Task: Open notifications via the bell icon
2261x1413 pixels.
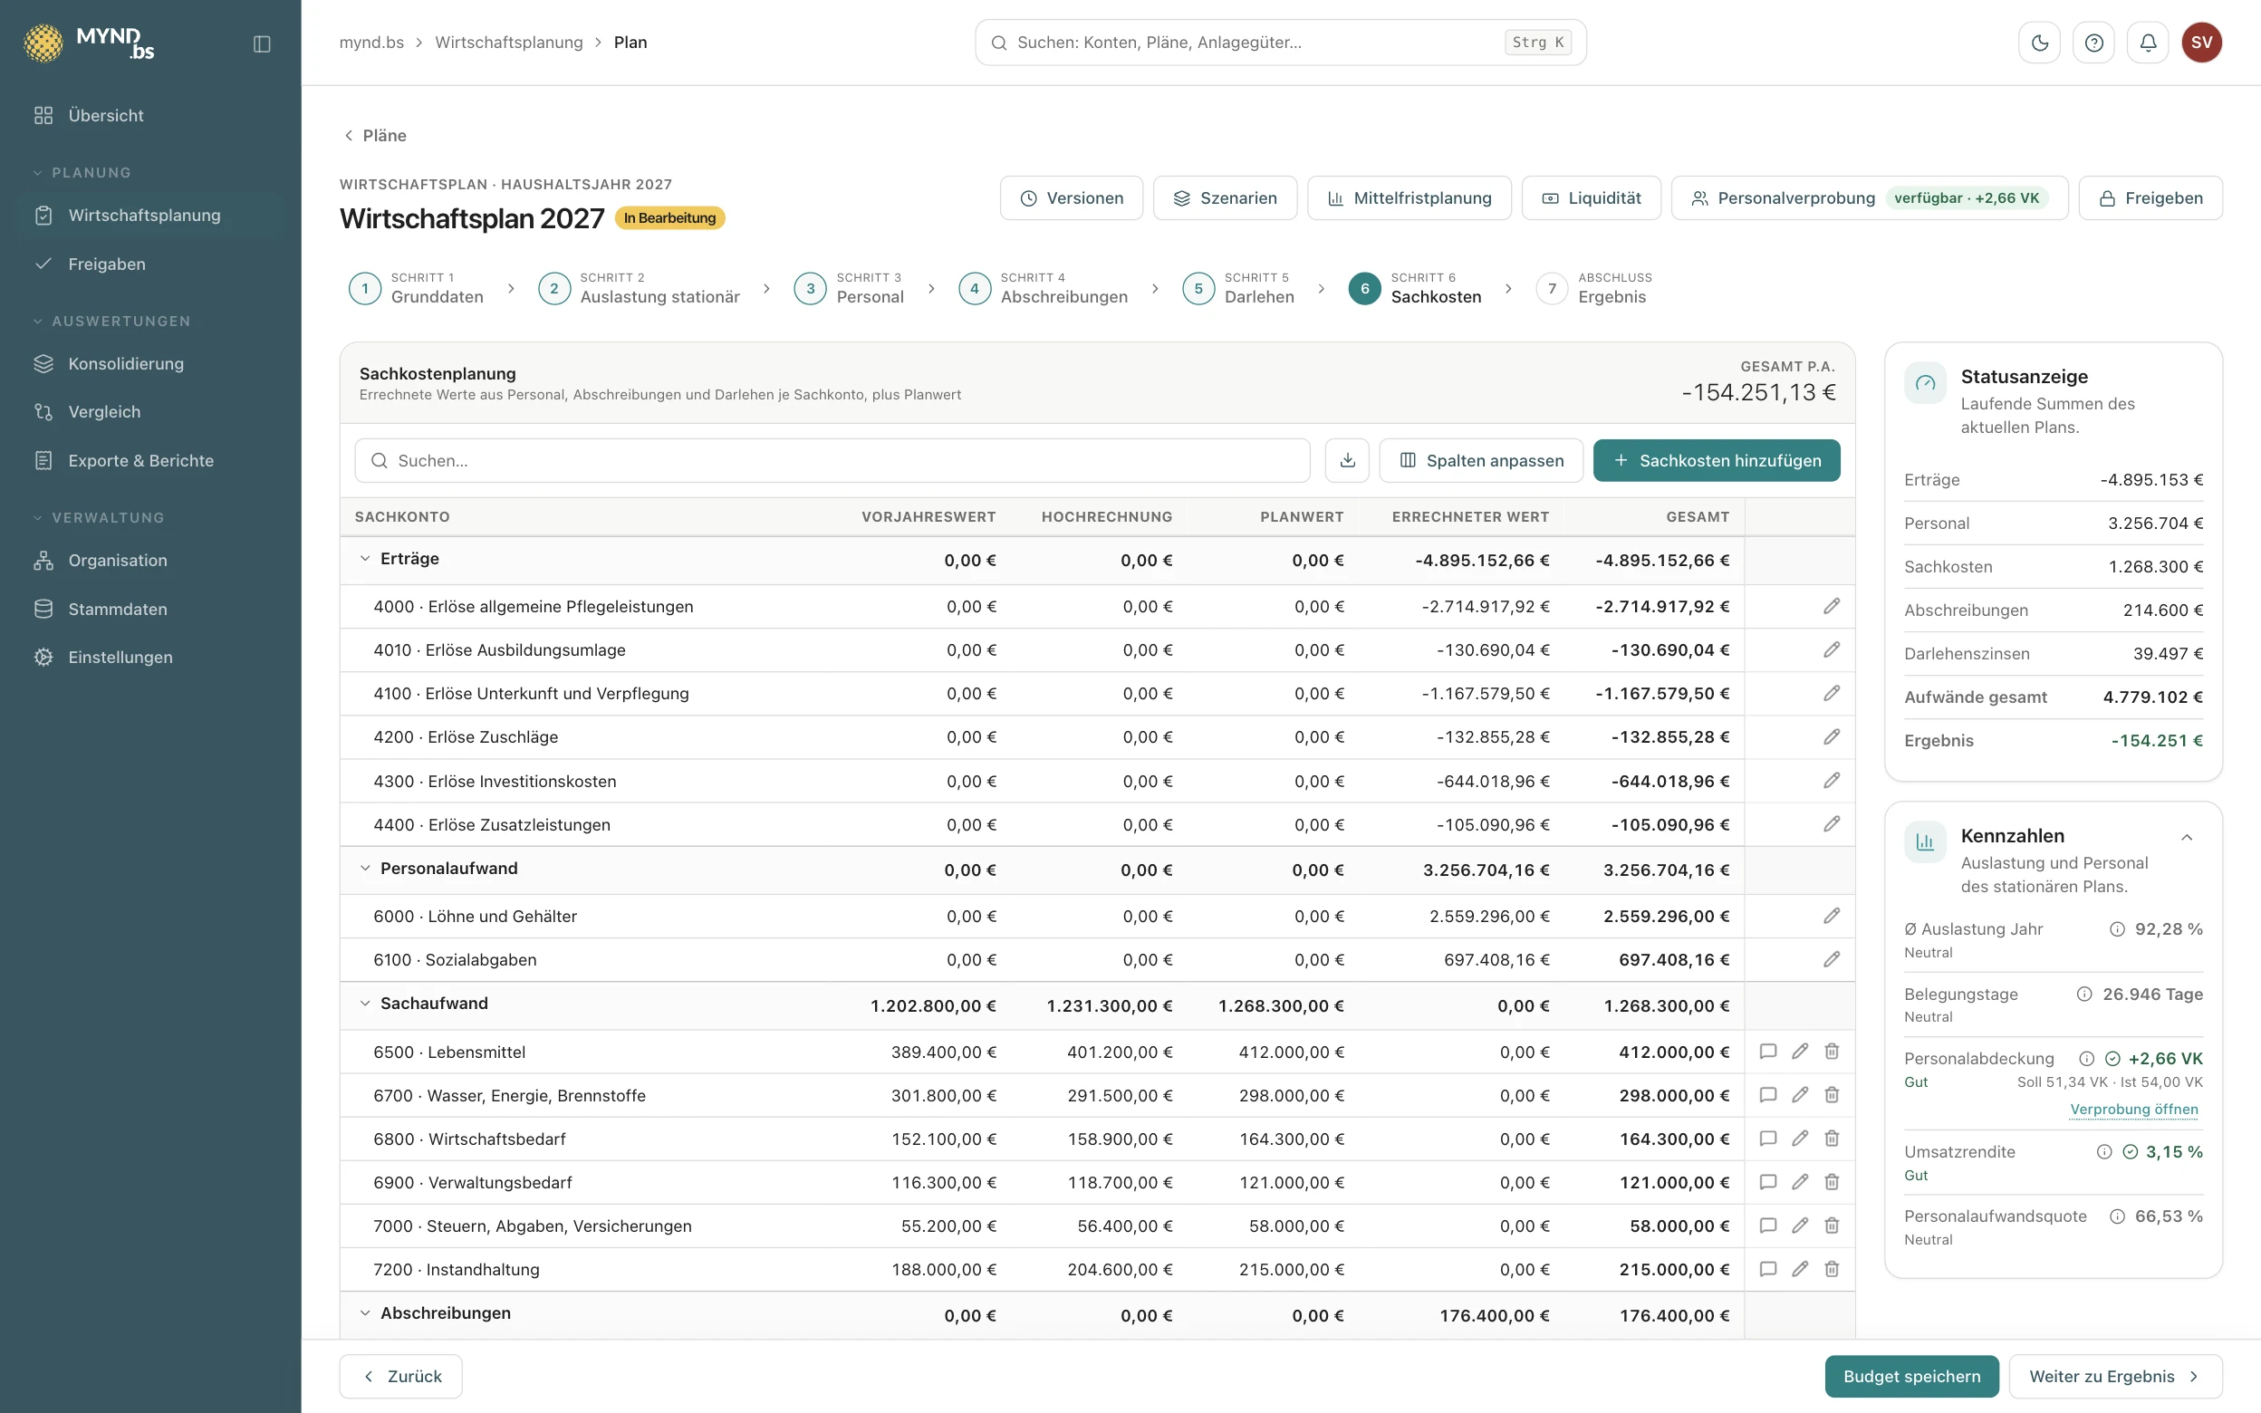Action: [x=2148, y=43]
